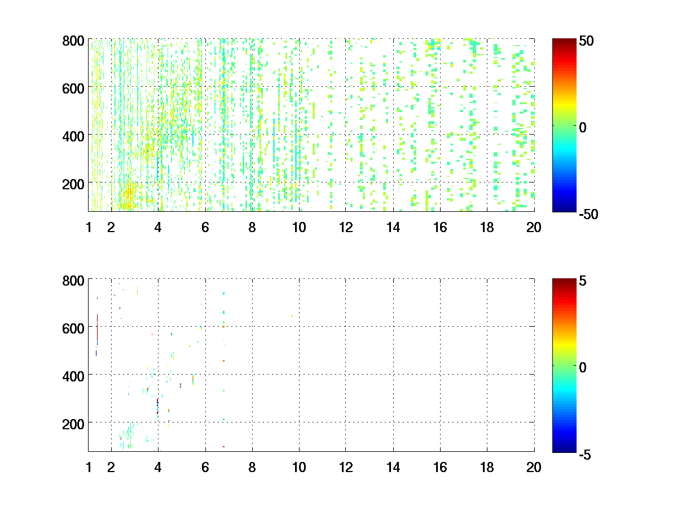Screen dimensions: 677x507
Task: Click x-axis tick '10' of upper plot
Action: pyautogui.click(x=299, y=228)
